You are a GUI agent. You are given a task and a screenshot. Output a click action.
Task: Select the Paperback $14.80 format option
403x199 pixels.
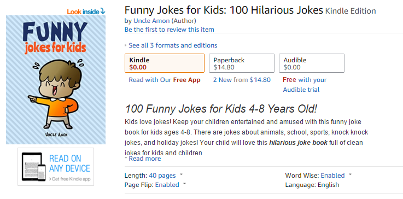point(242,63)
